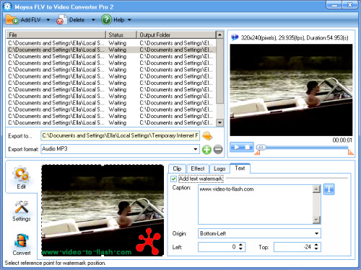Click the Convert film icon
Image resolution: width=361 pixels, height=270 pixels.
point(22,240)
